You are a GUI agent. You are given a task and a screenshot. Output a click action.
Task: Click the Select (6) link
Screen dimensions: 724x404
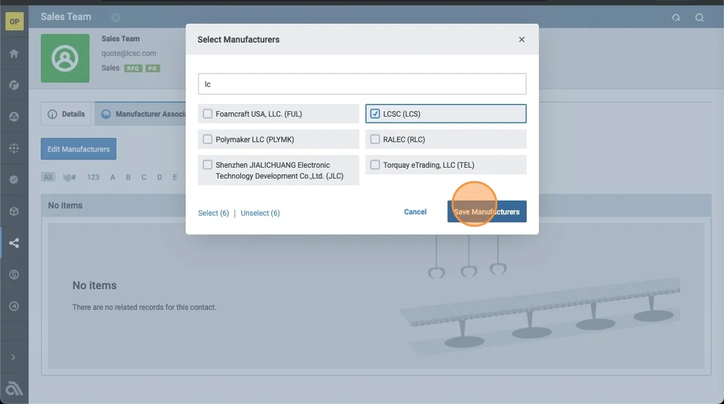[x=213, y=213]
